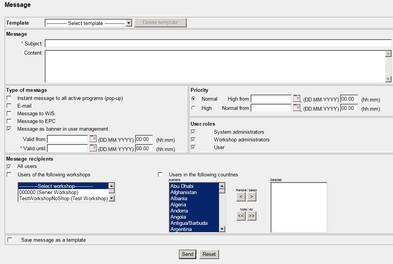Open calendar picker for Valid from date

point(93,139)
